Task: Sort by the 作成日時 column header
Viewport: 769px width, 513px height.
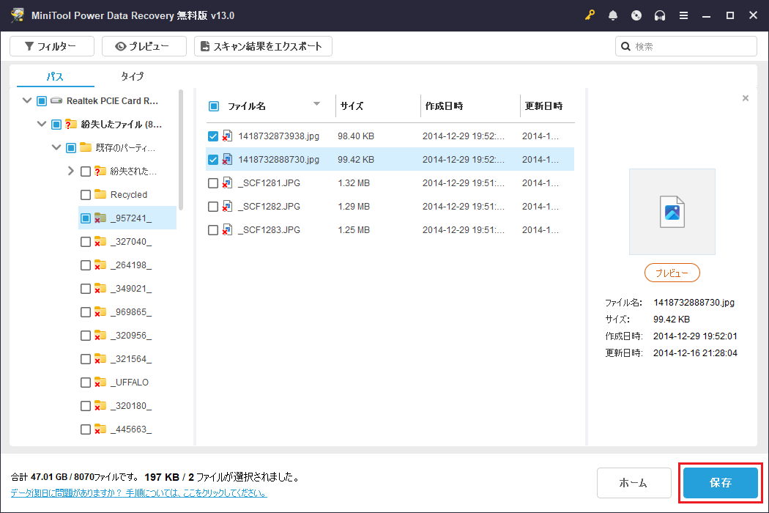Action: (444, 106)
